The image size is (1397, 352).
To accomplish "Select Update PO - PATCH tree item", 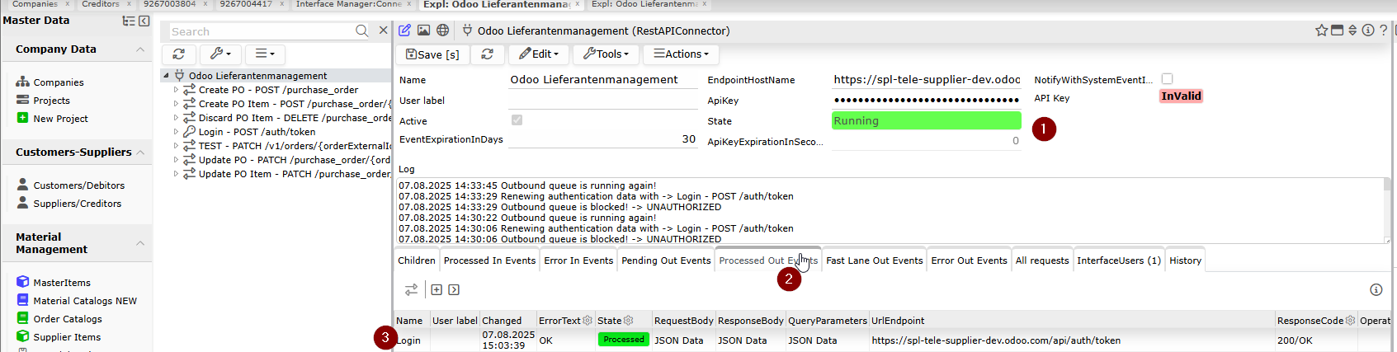I will coord(294,160).
